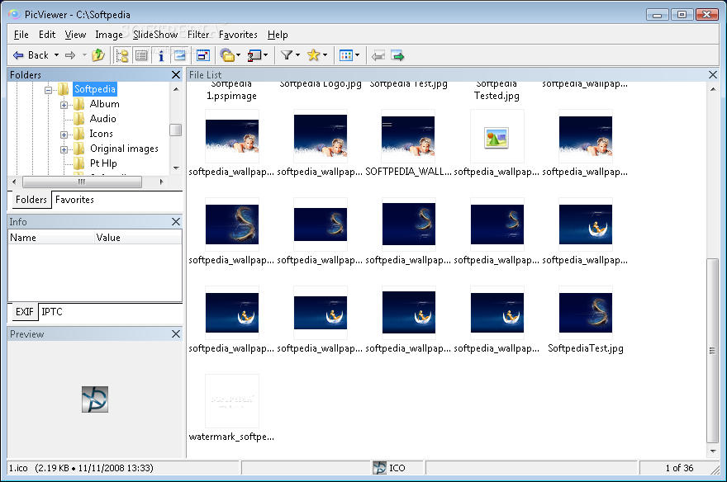Toggle the Info panel icon

(161, 56)
